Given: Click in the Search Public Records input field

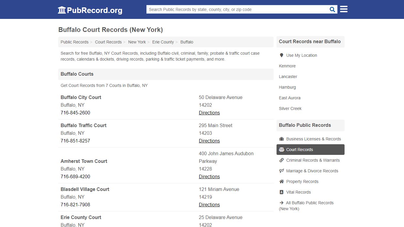Looking at the screenshot, I should [x=238, y=9].
